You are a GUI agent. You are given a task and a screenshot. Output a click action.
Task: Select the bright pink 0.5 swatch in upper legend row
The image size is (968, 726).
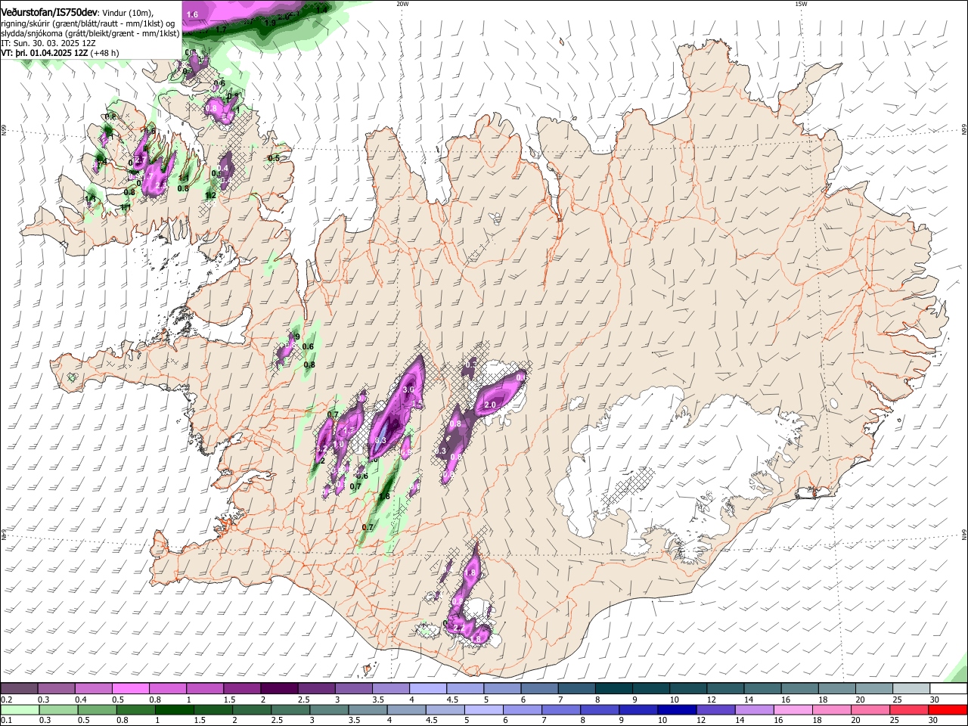coord(130,689)
